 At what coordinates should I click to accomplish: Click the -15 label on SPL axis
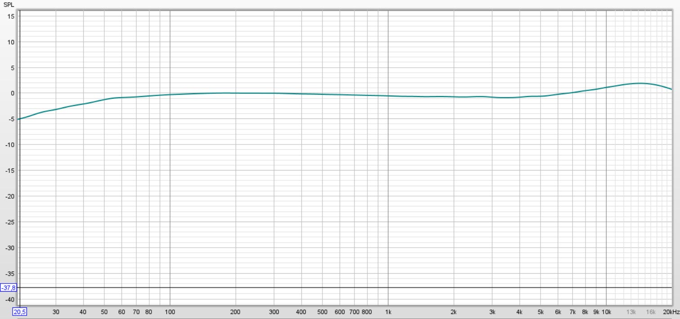tap(11, 170)
